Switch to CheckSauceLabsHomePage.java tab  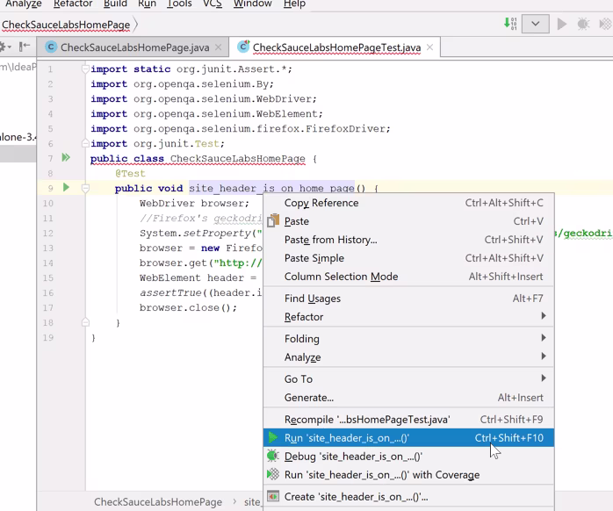[134, 47]
